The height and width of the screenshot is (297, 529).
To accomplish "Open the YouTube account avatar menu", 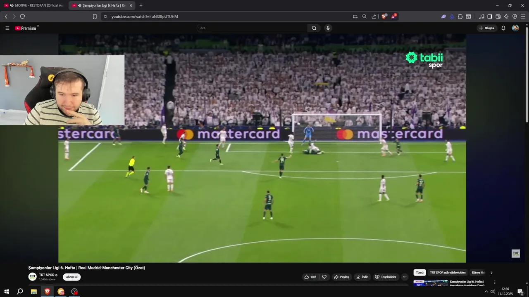I will [x=515, y=28].
